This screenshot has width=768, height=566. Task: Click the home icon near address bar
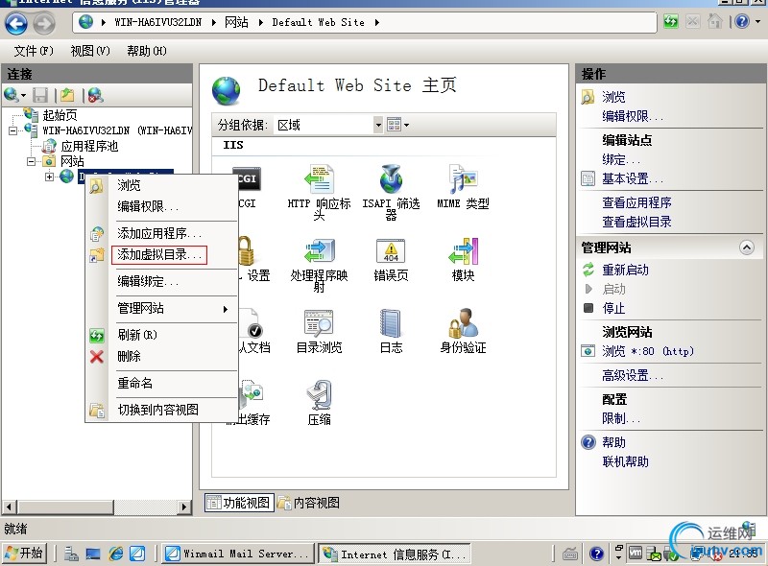pos(715,21)
